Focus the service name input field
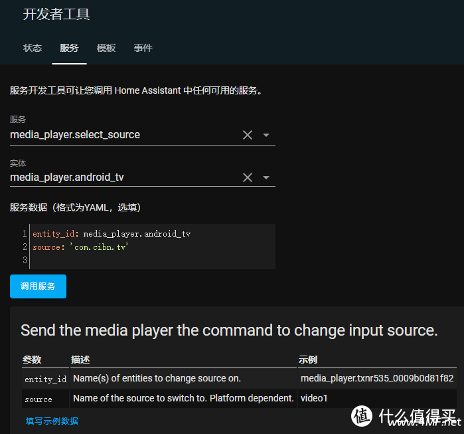 click(x=123, y=135)
